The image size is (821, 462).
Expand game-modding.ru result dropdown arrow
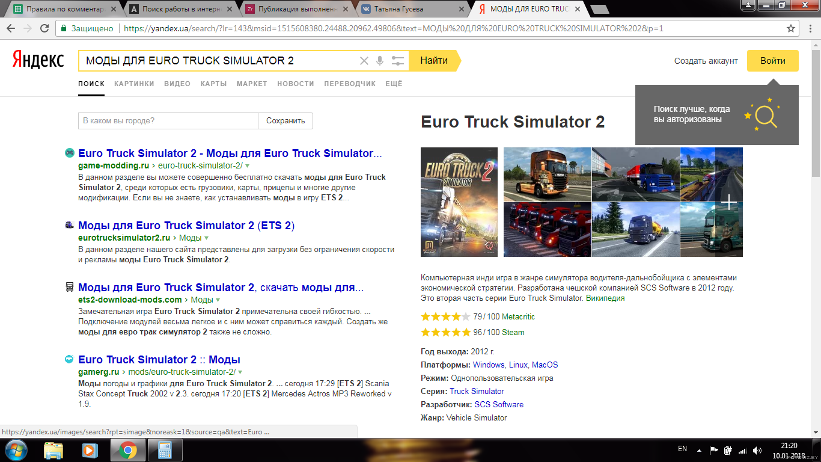click(x=247, y=165)
